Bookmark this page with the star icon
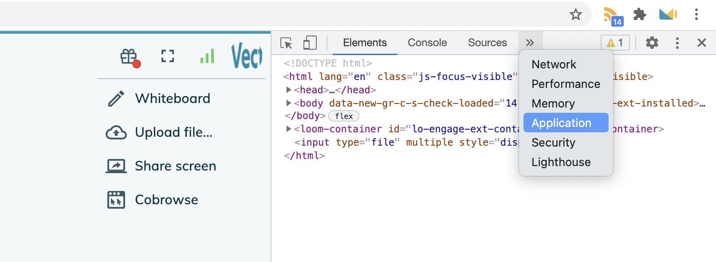This screenshot has height=262, width=716. coord(575,15)
